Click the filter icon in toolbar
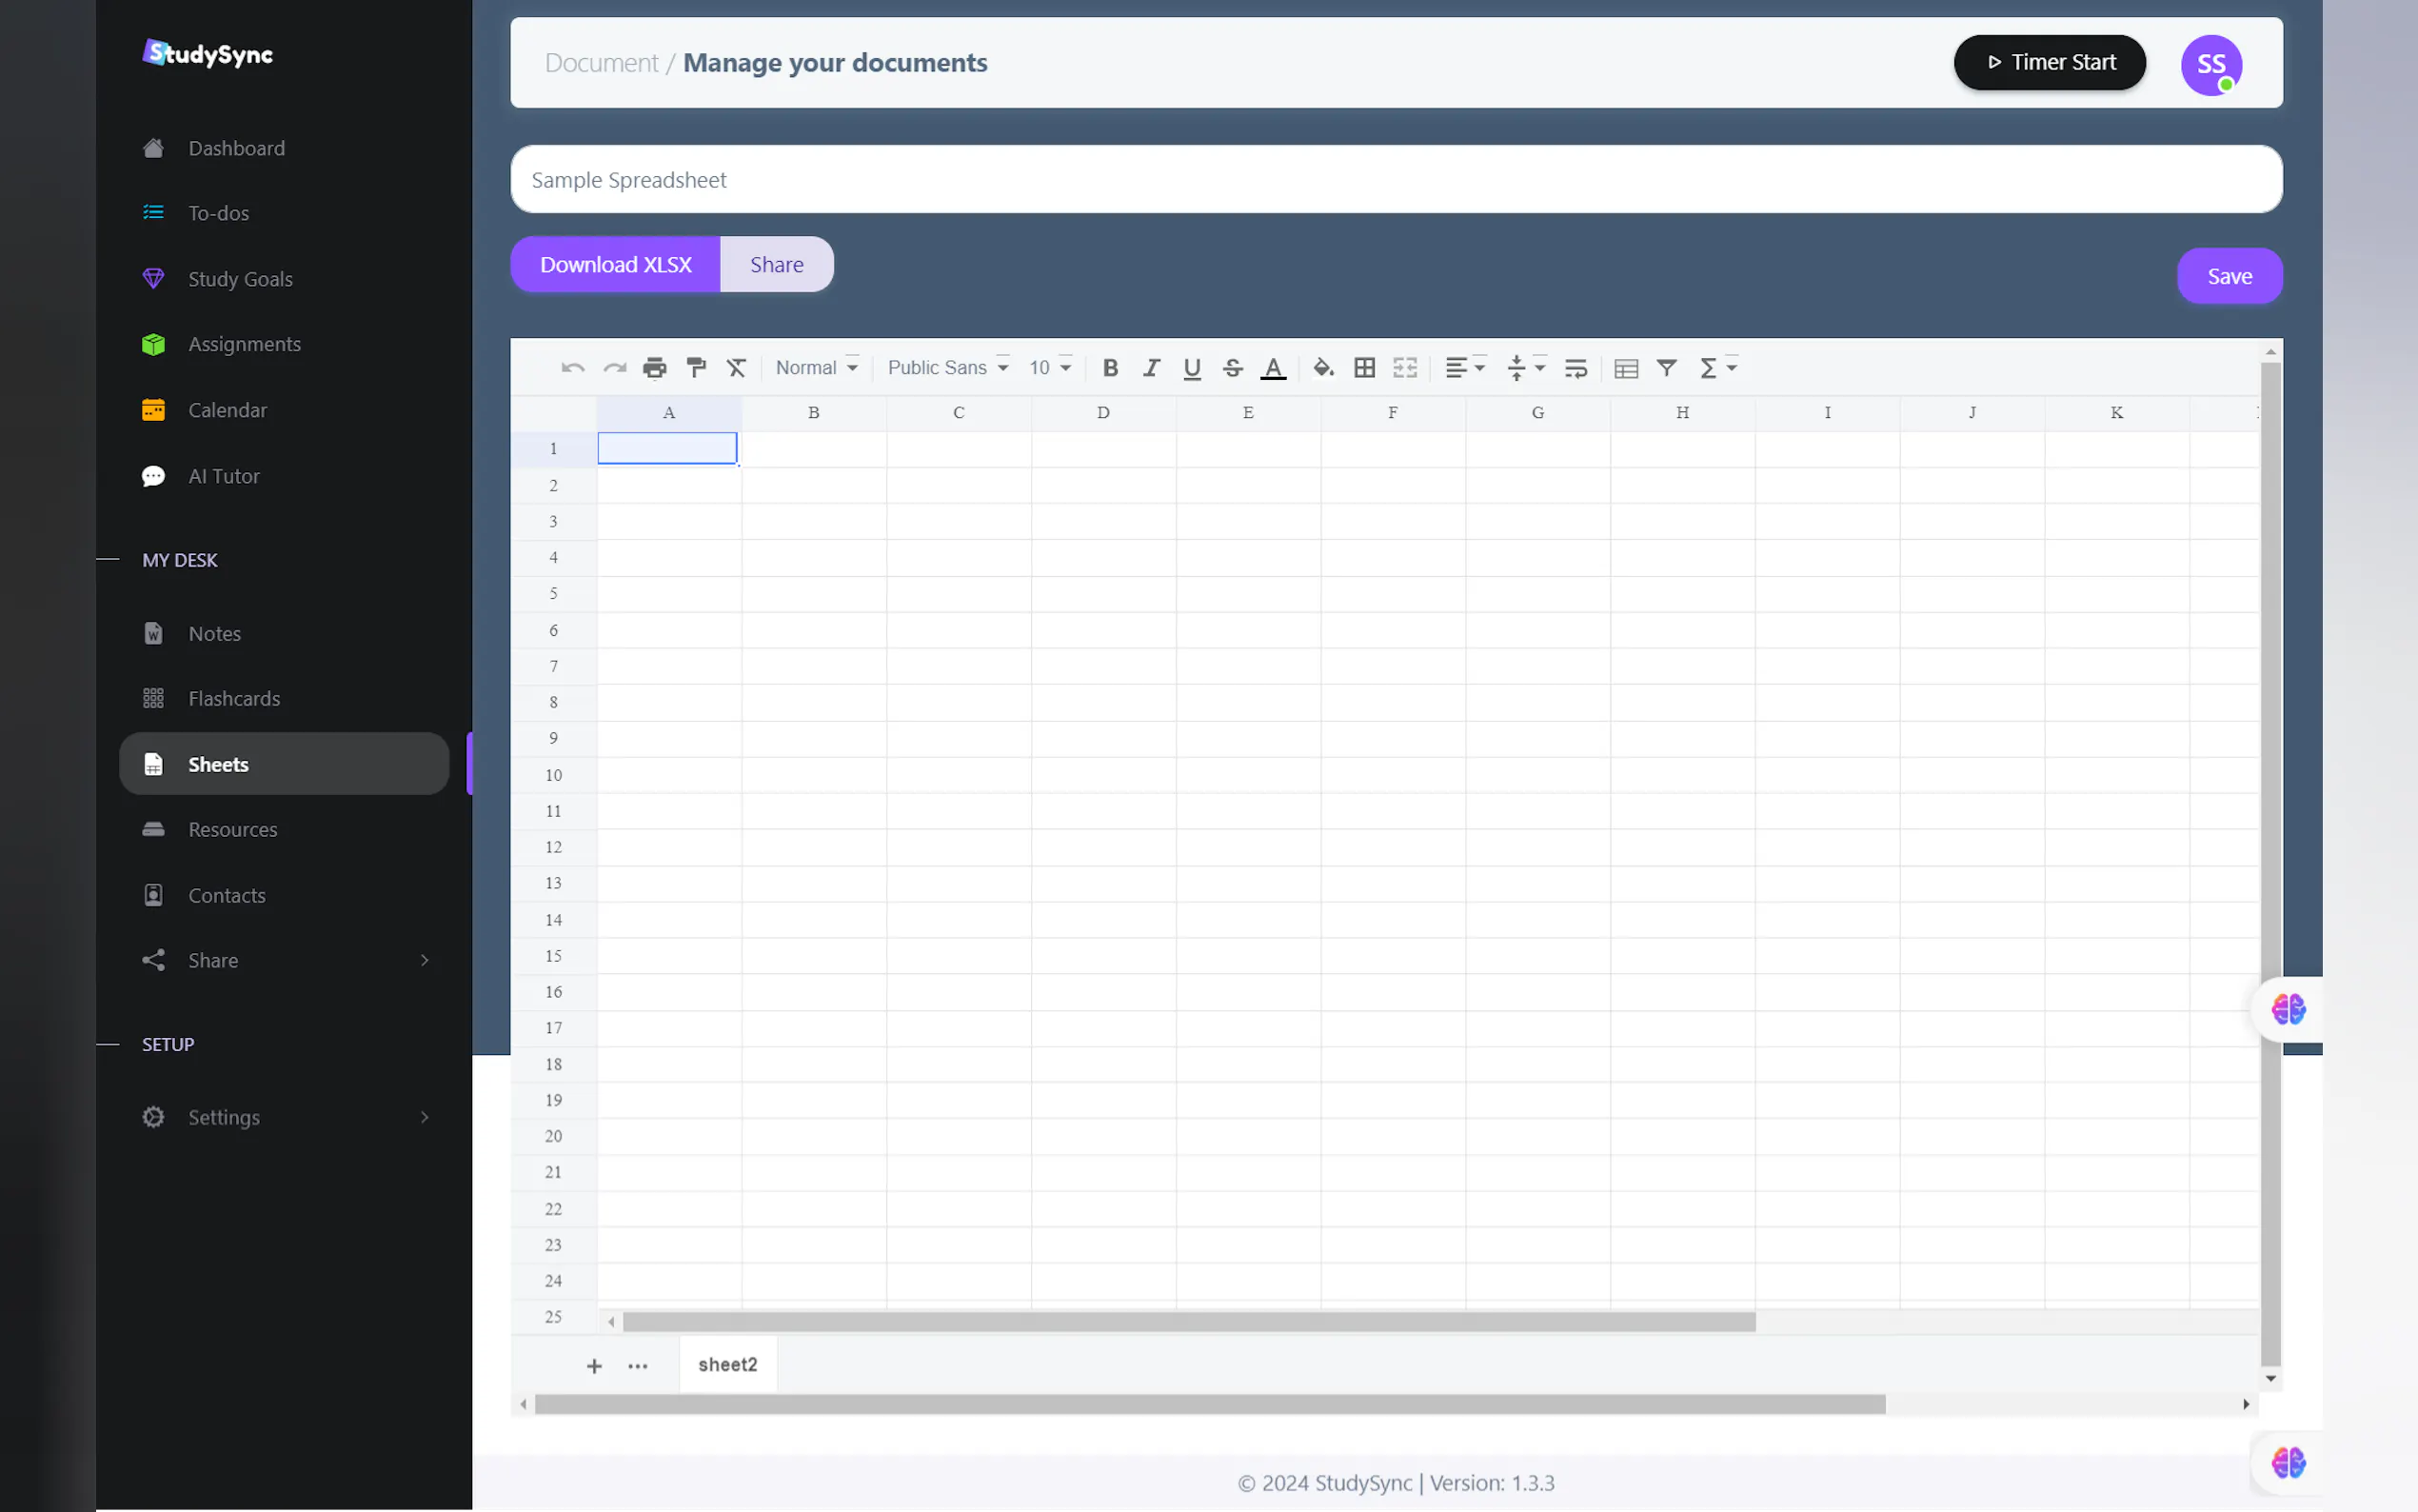Viewport: 2418px width, 1512px height. pyautogui.click(x=1666, y=368)
